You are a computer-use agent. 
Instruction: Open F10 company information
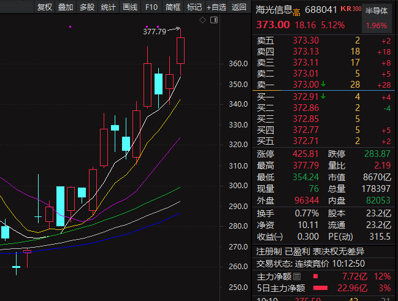coord(151,7)
